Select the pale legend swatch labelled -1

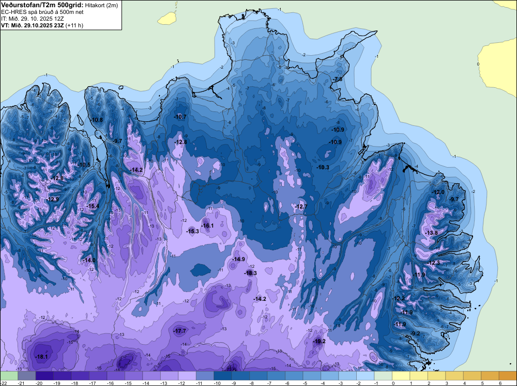click(383, 376)
